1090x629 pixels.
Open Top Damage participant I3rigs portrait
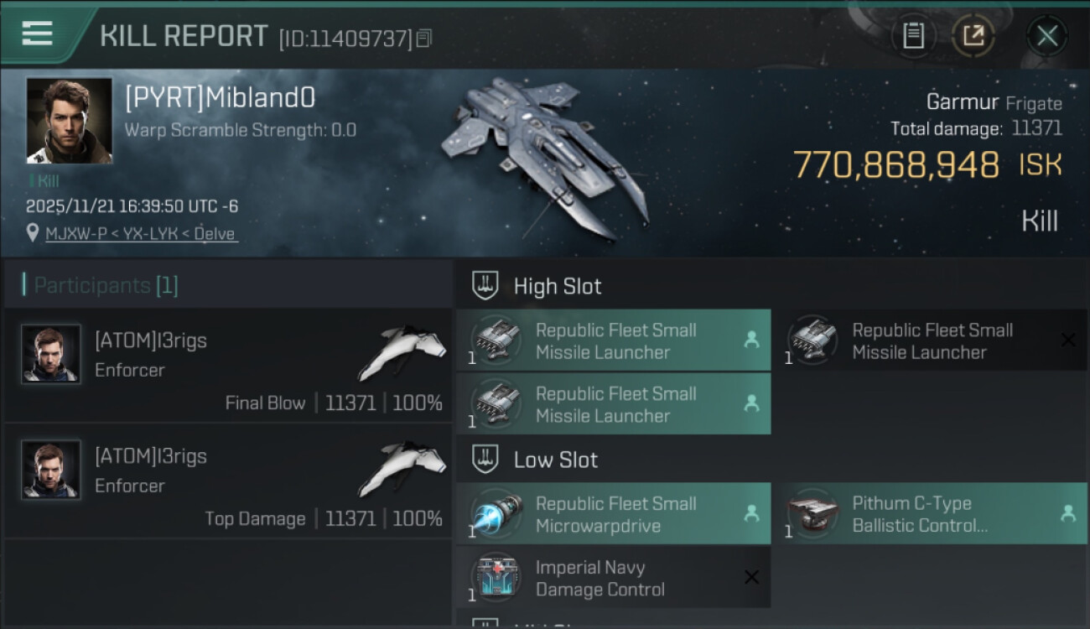pos(51,470)
